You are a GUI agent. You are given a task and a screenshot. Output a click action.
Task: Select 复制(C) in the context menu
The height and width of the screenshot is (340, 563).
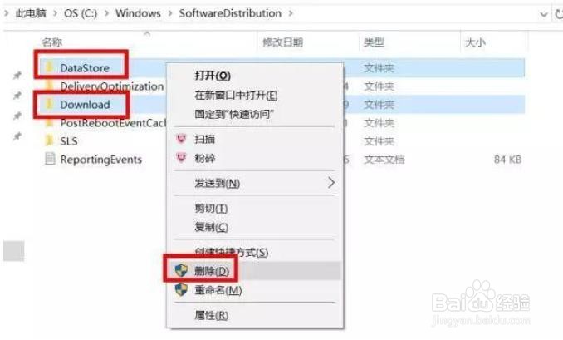click(x=212, y=227)
